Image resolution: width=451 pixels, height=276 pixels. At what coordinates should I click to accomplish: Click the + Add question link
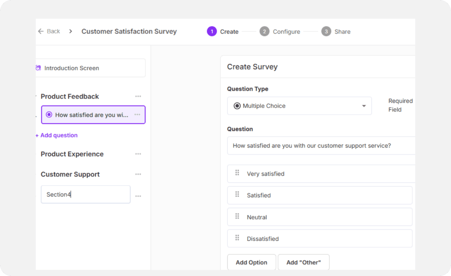pyautogui.click(x=57, y=136)
